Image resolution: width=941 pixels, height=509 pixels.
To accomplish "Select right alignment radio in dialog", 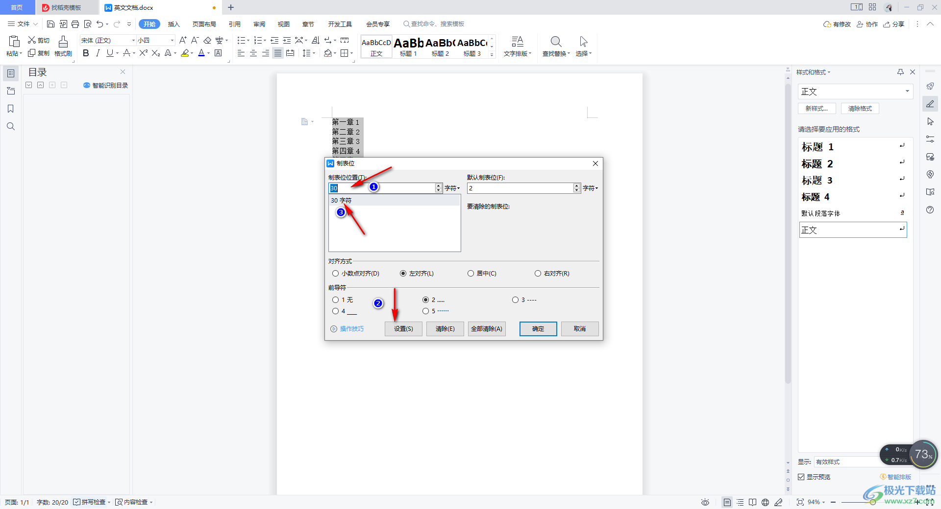I will [538, 274].
